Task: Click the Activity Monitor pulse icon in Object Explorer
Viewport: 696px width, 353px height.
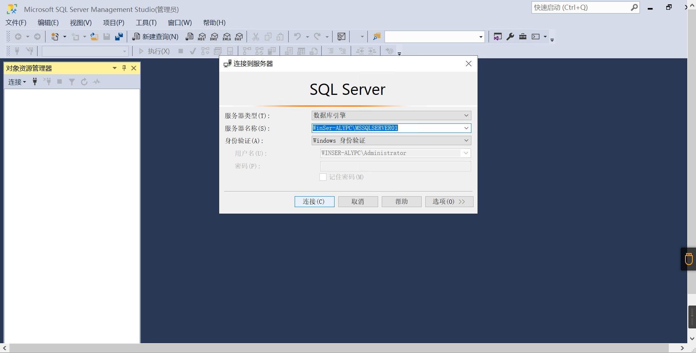Action: 97,82
